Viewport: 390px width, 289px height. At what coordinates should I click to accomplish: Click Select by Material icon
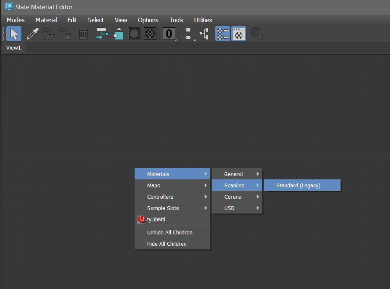pos(257,34)
